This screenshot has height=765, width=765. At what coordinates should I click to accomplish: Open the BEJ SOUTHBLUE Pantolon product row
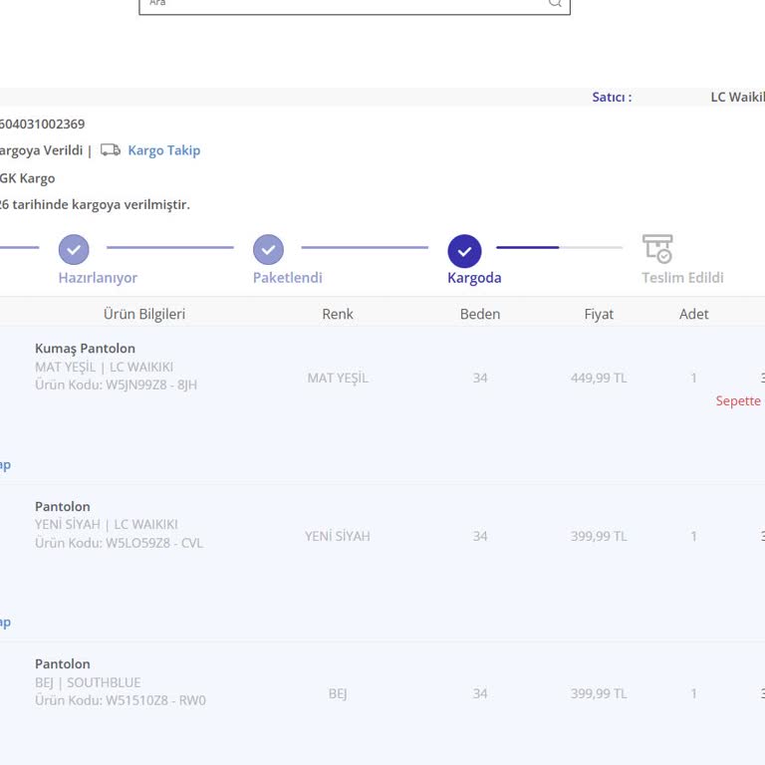pyautogui.click(x=62, y=663)
